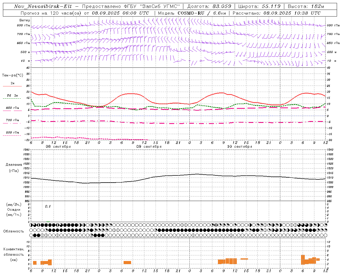Select the Прогноз на 120 часа(ов) text

(x=51, y=13)
